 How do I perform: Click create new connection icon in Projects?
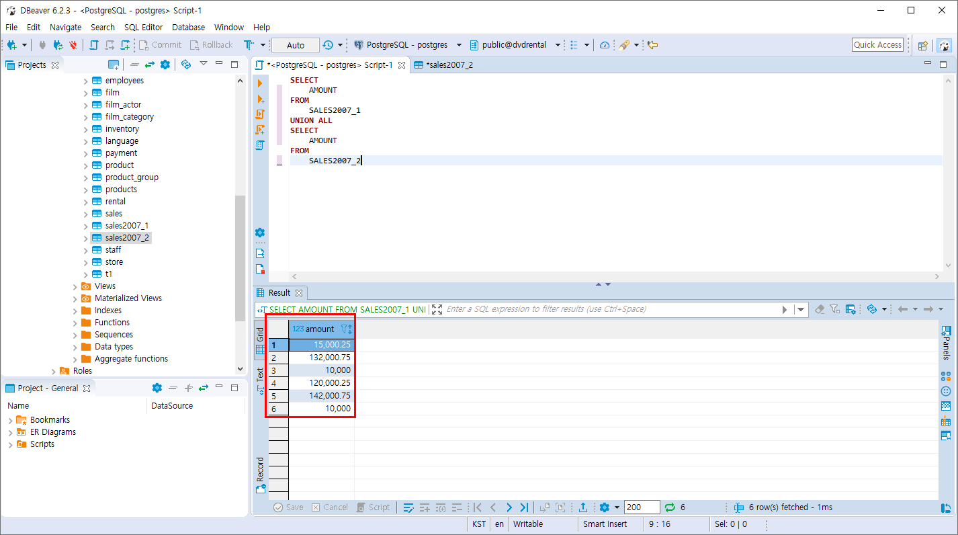click(x=114, y=65)
